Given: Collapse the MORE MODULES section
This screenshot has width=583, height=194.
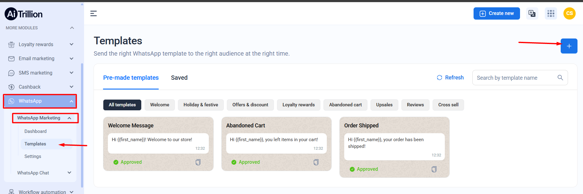Looking at the screenshot, I should coord(72,28).
